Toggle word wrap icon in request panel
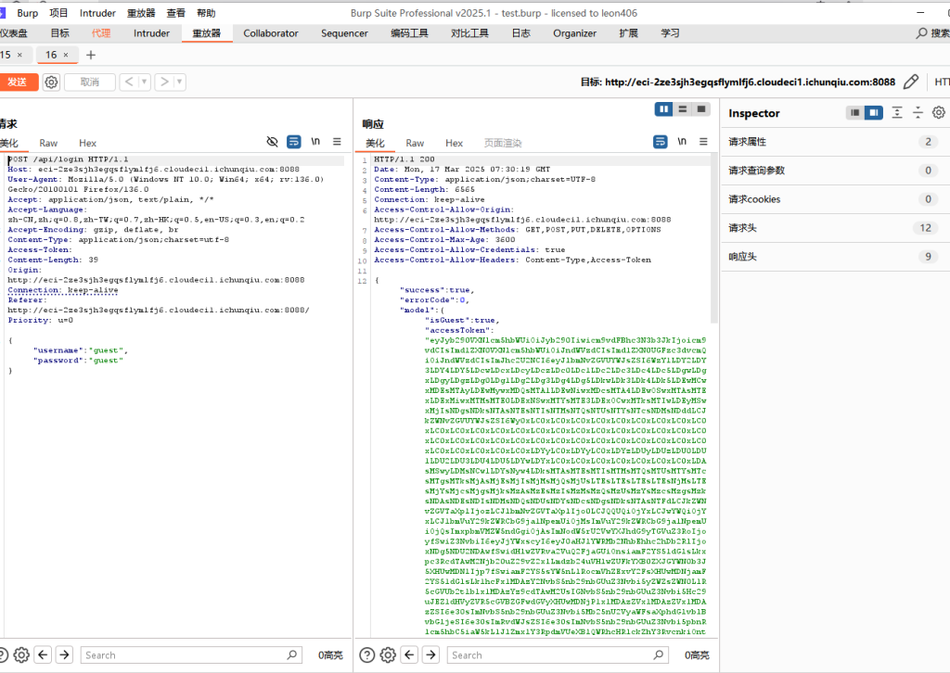Viewport: 950px width, 673px height. pos(294,142)
